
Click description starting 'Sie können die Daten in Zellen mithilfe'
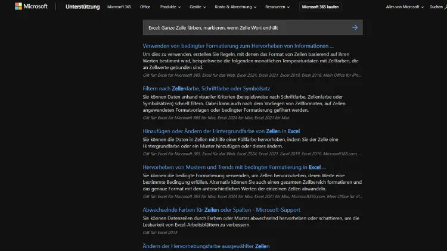tap(240, 143)
